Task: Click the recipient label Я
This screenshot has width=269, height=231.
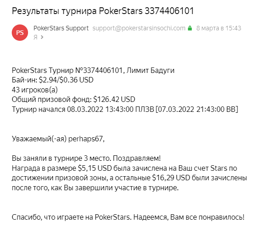Action: pyautogui.click(x=35, y=37)
